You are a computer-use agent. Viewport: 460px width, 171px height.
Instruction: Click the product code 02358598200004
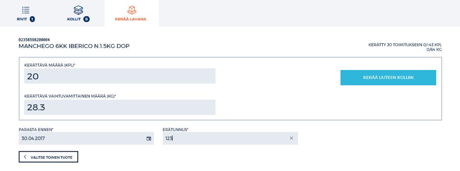pyautogui.click(x=34, y=39)
